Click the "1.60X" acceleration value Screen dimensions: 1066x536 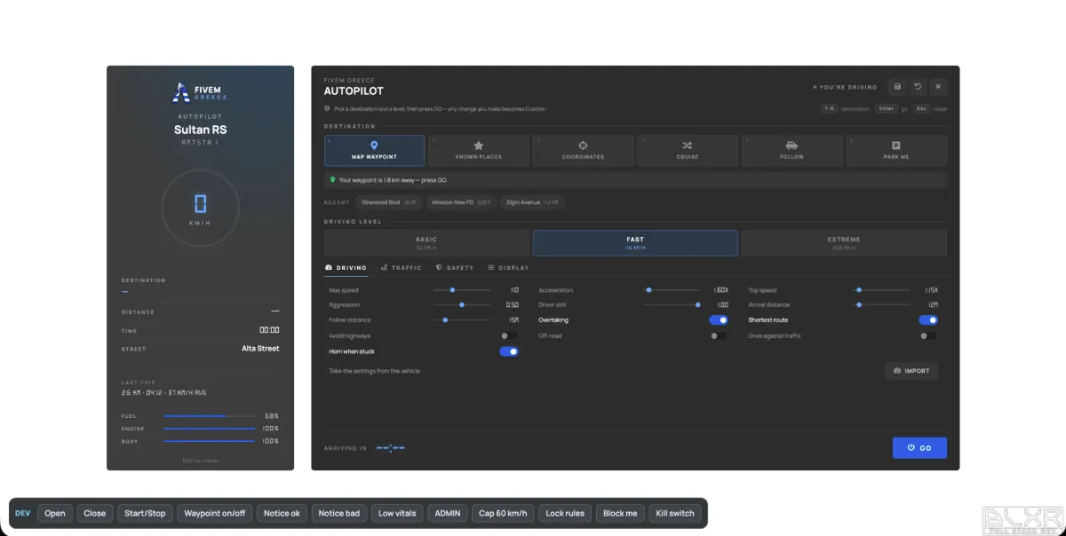pos(721,290)
